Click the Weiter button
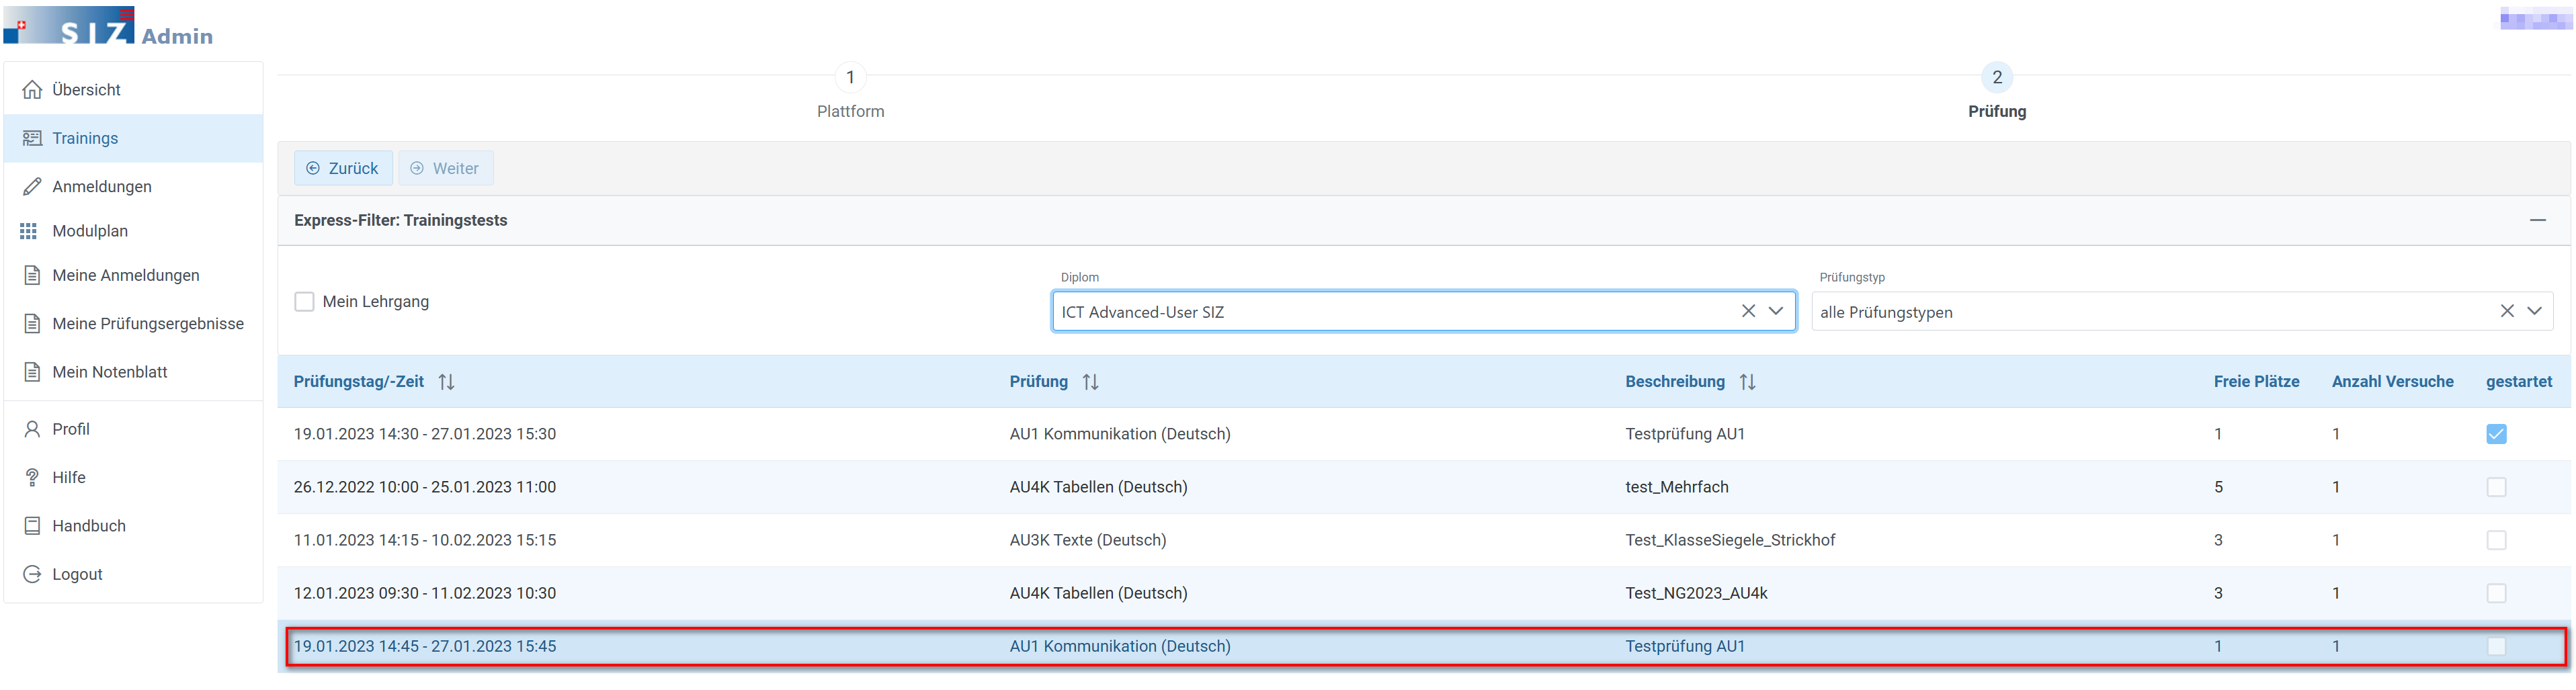The image size is (2576, 690). tap(445, 169)
